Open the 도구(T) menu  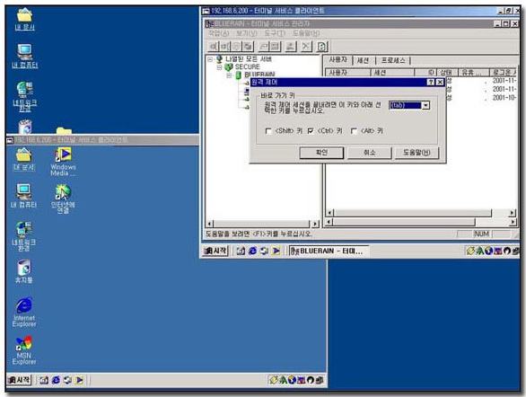(275, 33)
